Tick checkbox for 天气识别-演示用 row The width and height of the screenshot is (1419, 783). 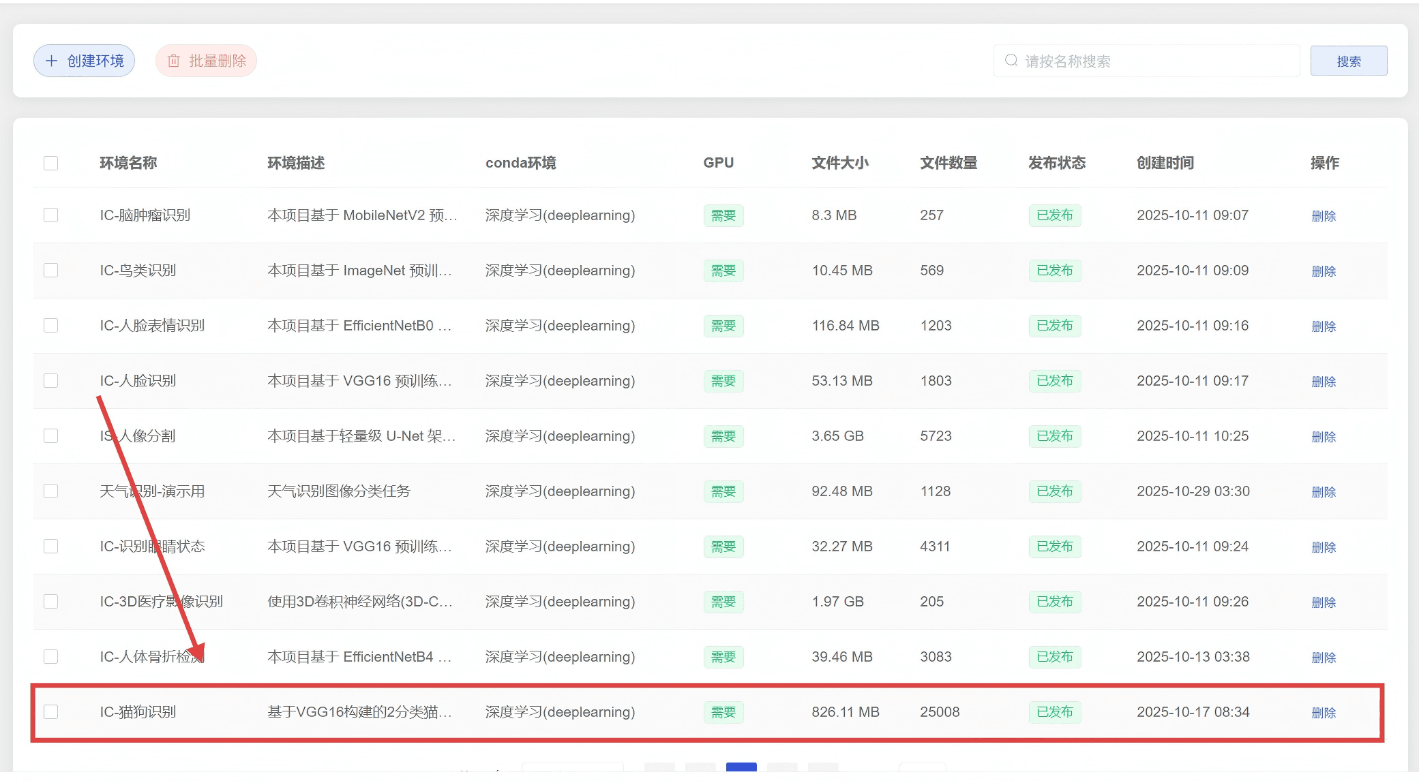pos(50,491)
